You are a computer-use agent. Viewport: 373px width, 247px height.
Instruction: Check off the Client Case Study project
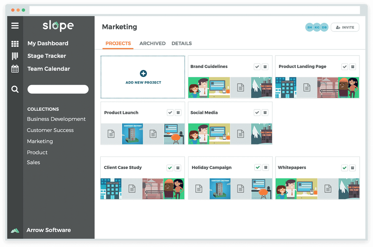pyautogui.click(x=170, y=168)
